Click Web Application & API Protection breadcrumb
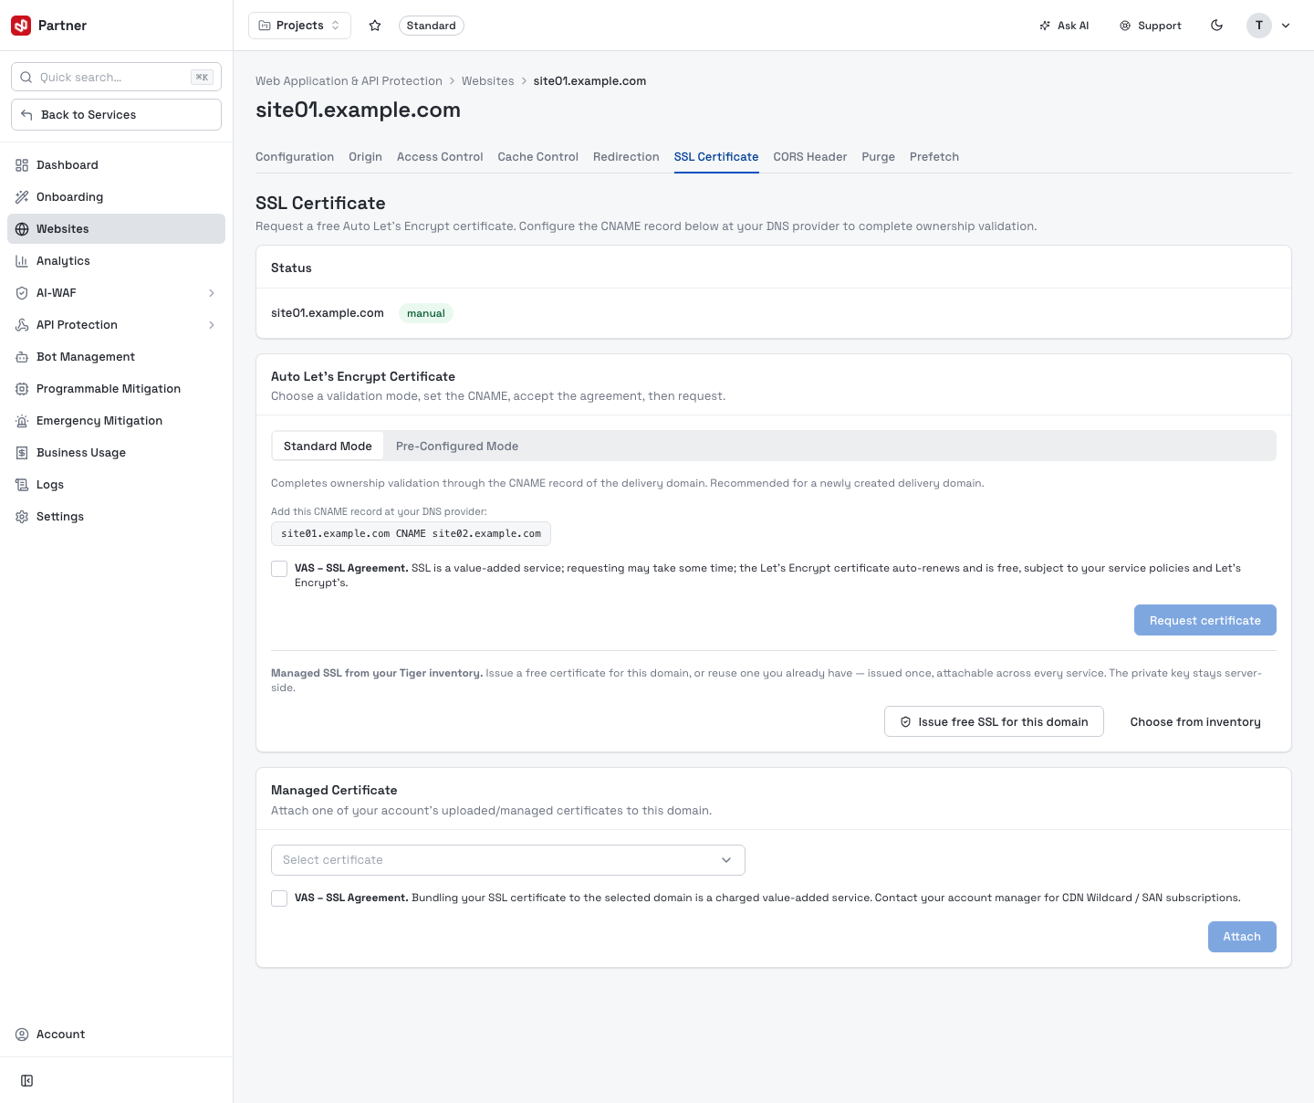 tap(349, 81)
